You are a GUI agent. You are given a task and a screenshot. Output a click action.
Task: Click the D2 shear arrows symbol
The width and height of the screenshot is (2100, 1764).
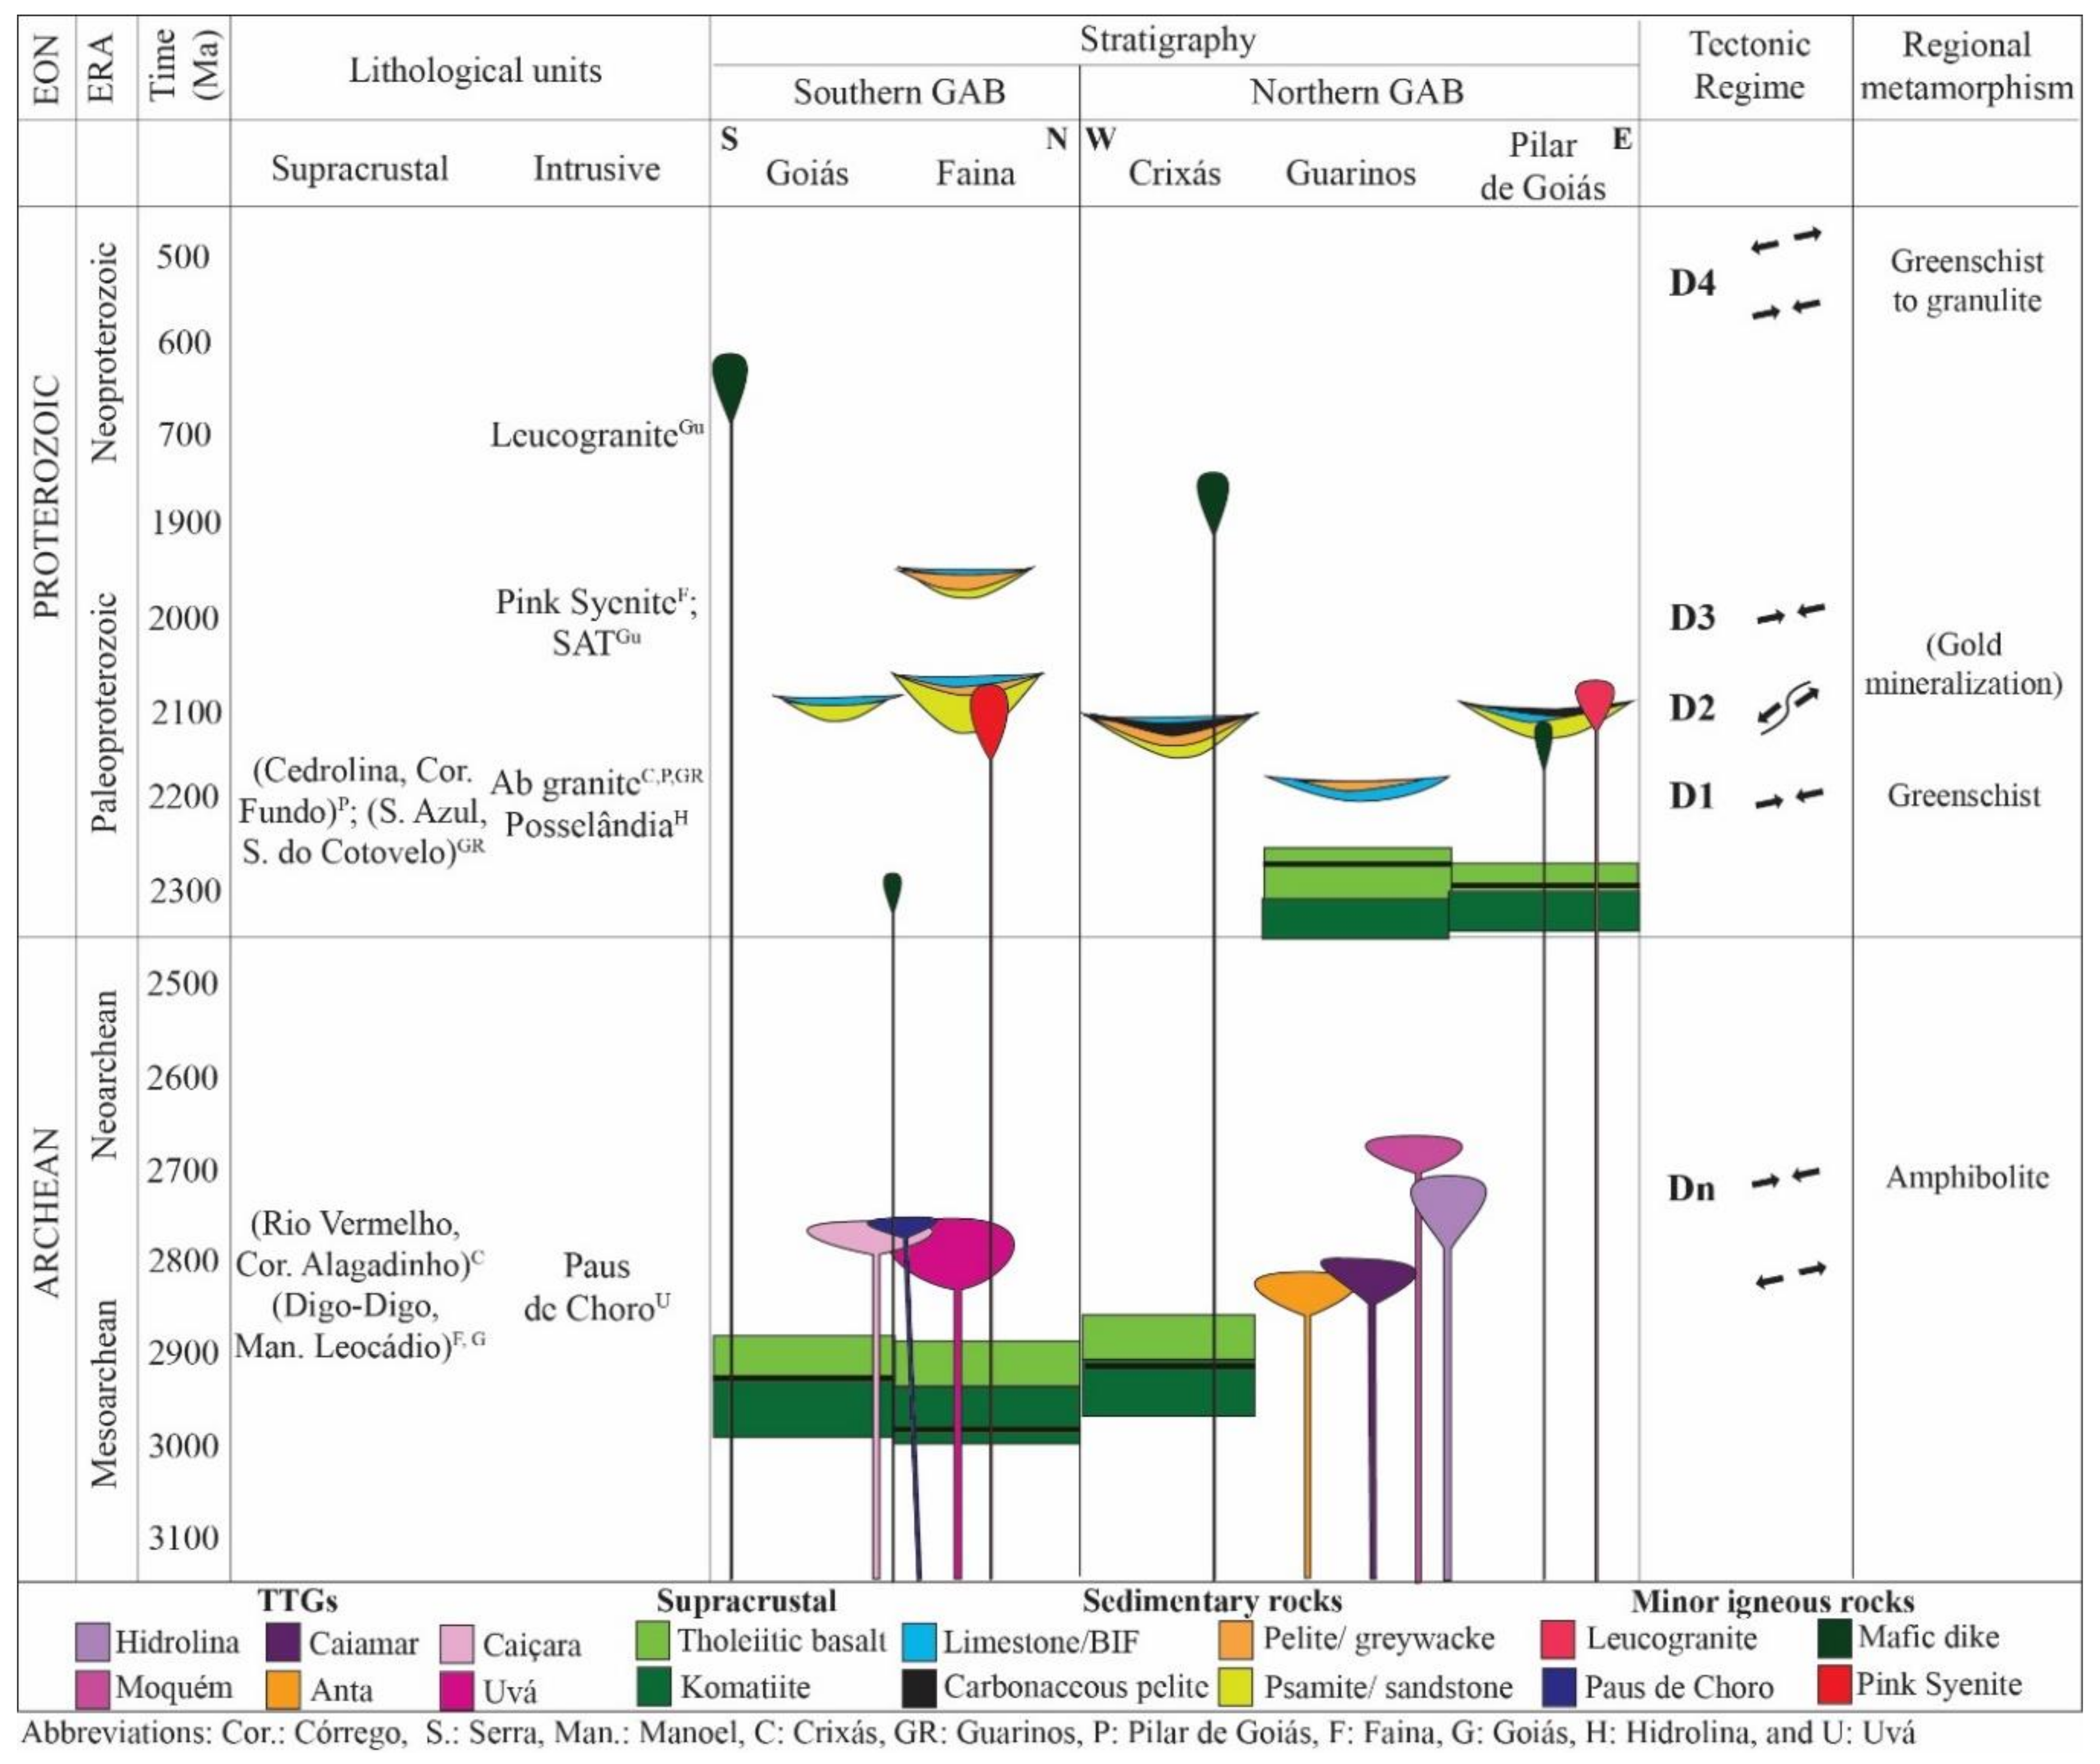tap(1789, 707)
